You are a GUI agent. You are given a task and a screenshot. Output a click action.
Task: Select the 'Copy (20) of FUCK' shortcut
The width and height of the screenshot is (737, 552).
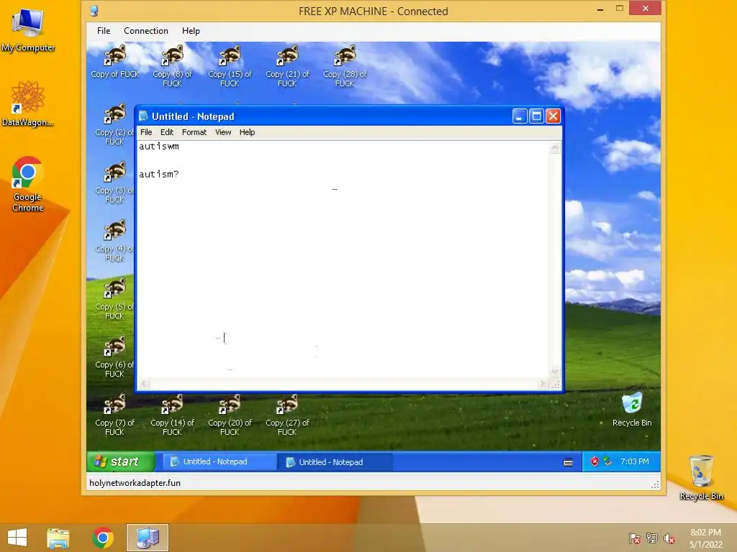point(230,415)
